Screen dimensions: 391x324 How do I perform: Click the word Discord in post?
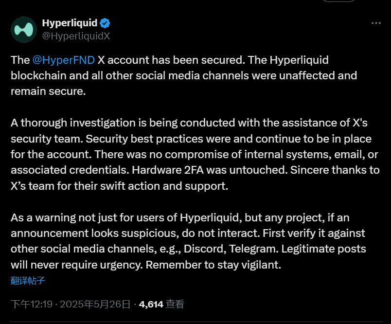203,249
